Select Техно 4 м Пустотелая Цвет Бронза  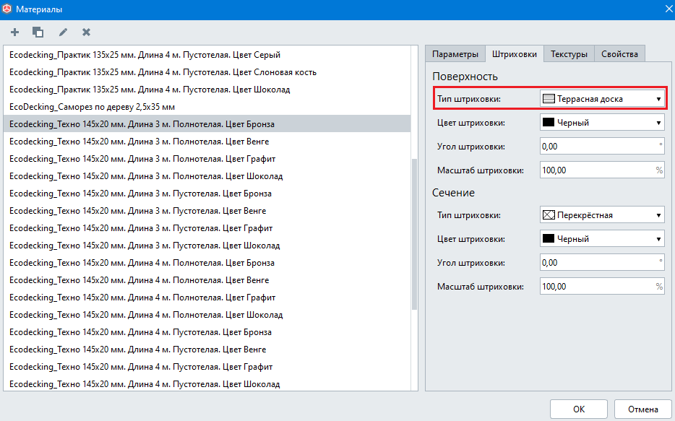pos(207,332)
